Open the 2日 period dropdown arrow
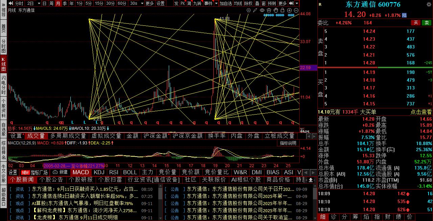The image size is (433, 221). pyautogui.click(x=39, y=3)
